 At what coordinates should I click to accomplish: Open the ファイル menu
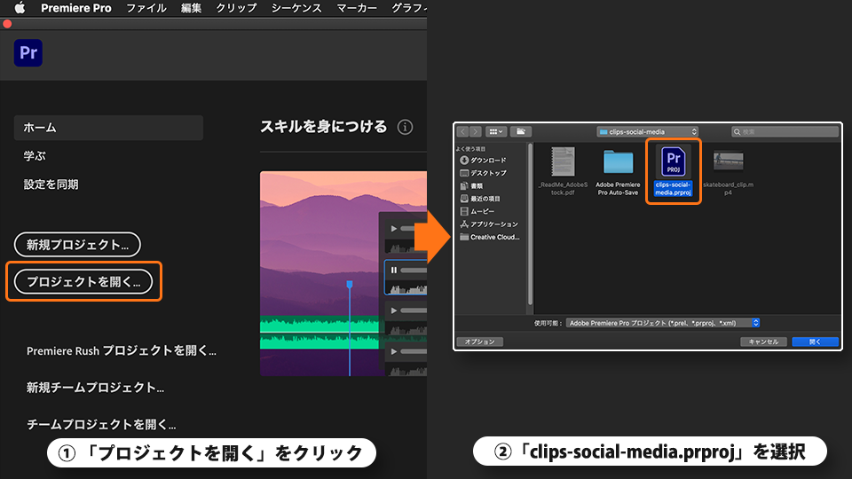(146, 8)
